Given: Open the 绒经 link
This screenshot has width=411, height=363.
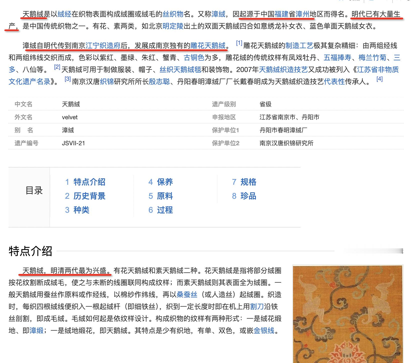Looking at the screenshot, I should click(x=64, y=14).
